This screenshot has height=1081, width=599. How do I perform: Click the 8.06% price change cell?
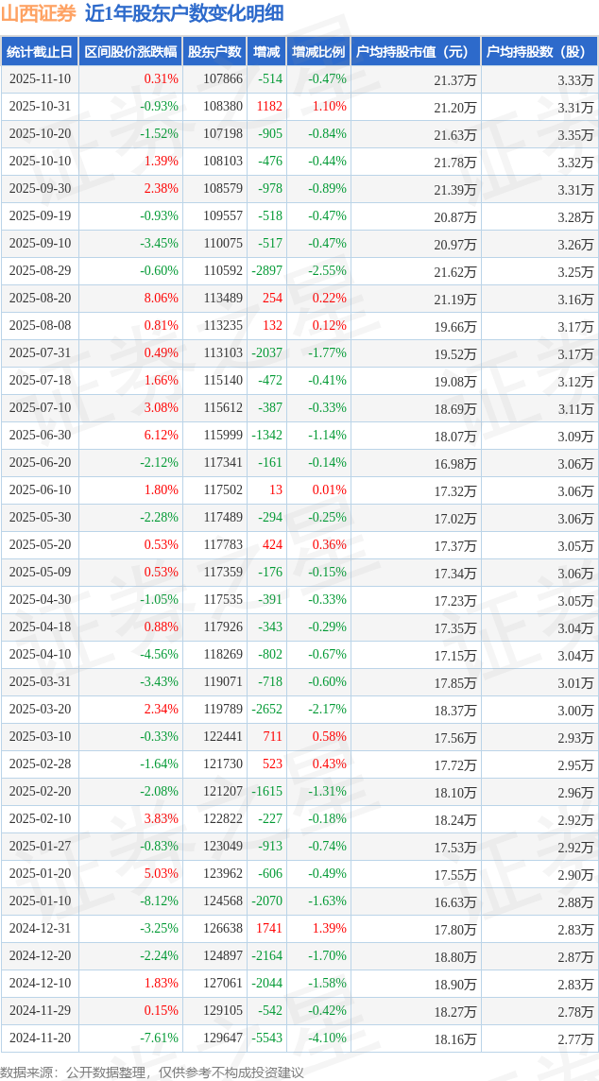(160, 299)
